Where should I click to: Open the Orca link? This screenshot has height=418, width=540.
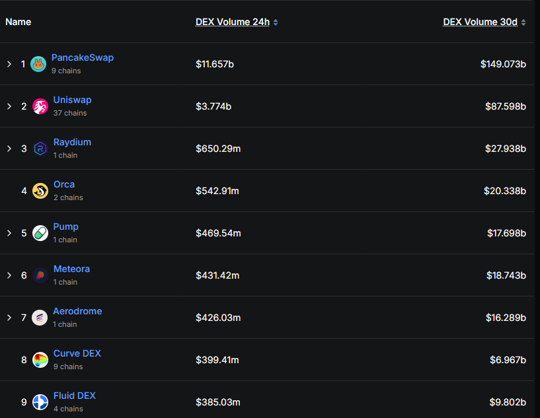point(64,184)
